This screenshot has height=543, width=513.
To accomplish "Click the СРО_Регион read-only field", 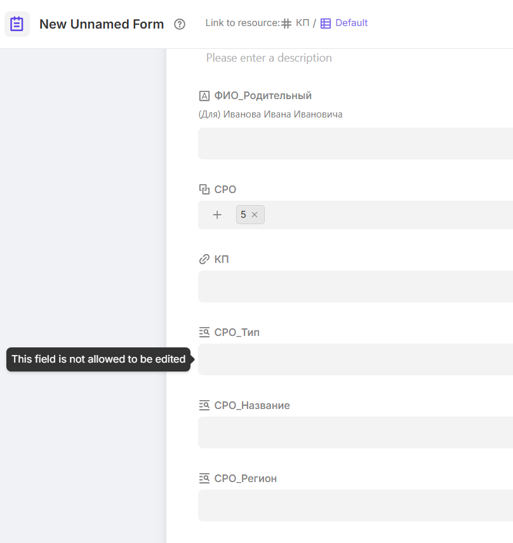I will click(x=356, y=506).
